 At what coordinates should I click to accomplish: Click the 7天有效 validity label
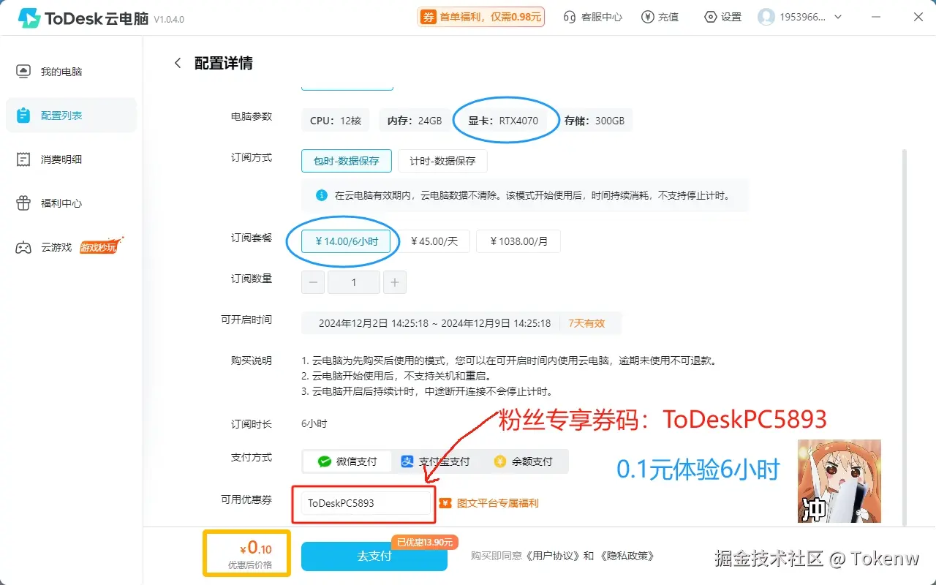tap(586, 322)
